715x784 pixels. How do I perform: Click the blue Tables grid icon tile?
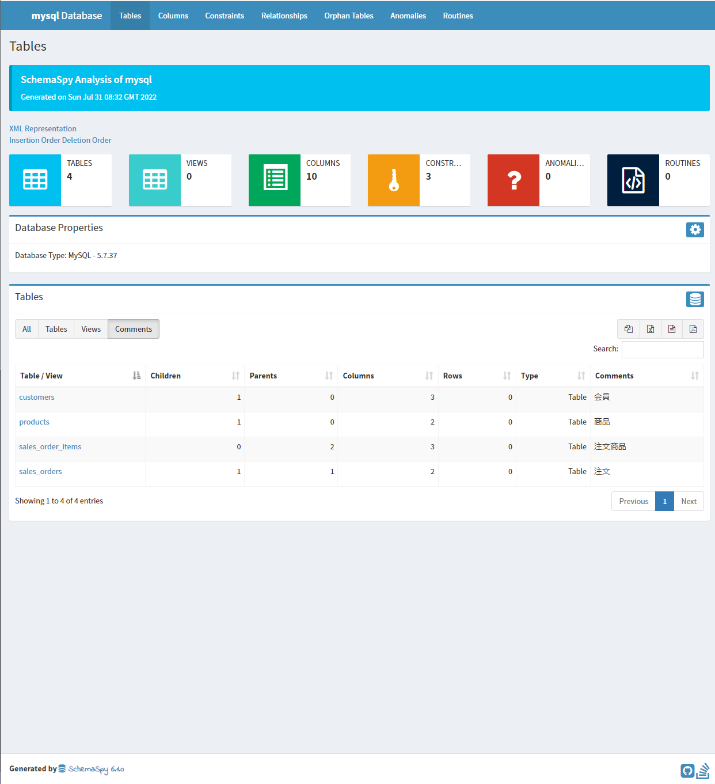tap(35, 180)
